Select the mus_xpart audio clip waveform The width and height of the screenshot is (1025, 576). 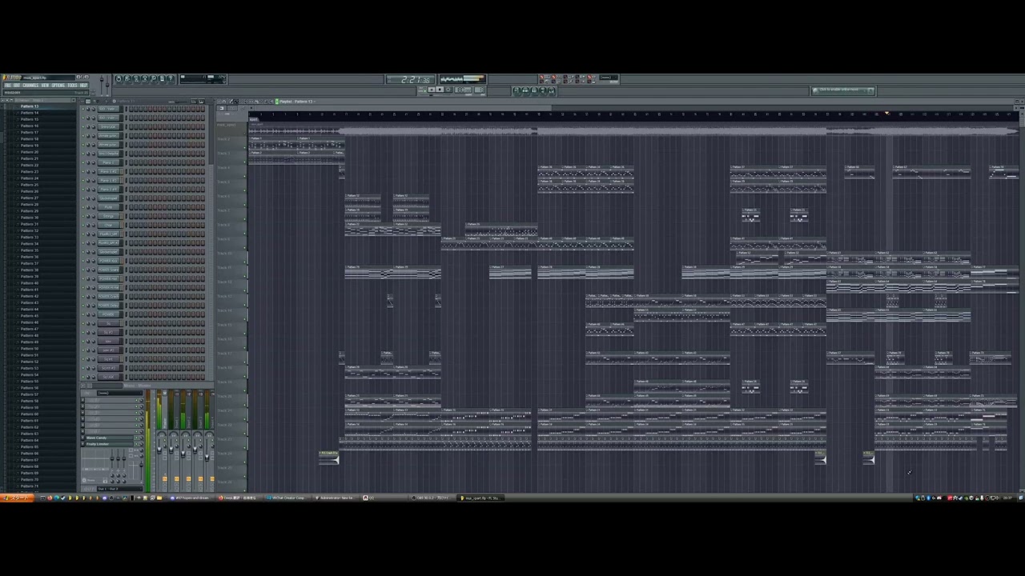pos(633,130)
